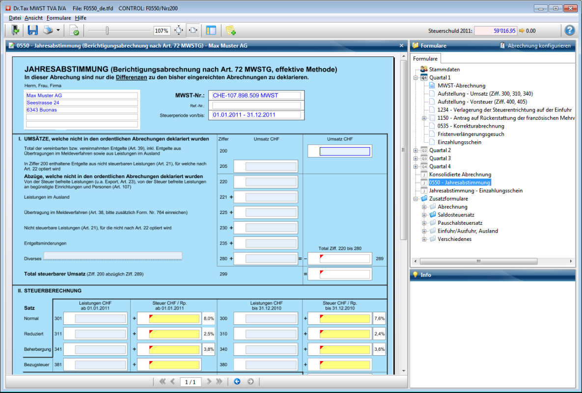Click the form tree horizontal scrollbar
Screen dimensions: 582x393
coord(479,262)
